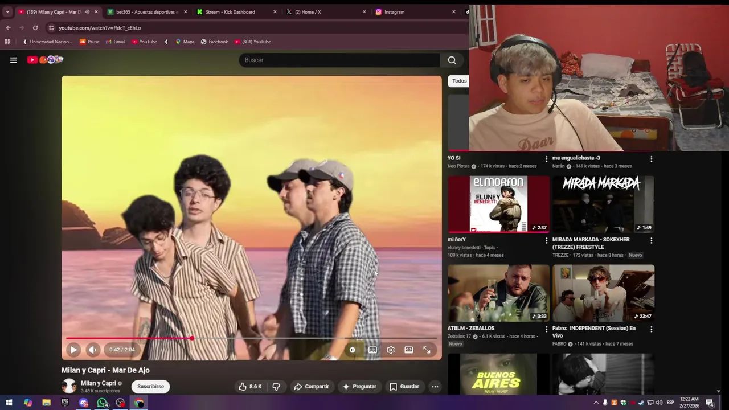Subscribe with the Suscribirse button

(x=150, y=387)
